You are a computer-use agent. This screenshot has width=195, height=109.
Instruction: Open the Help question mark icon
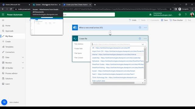186,15
